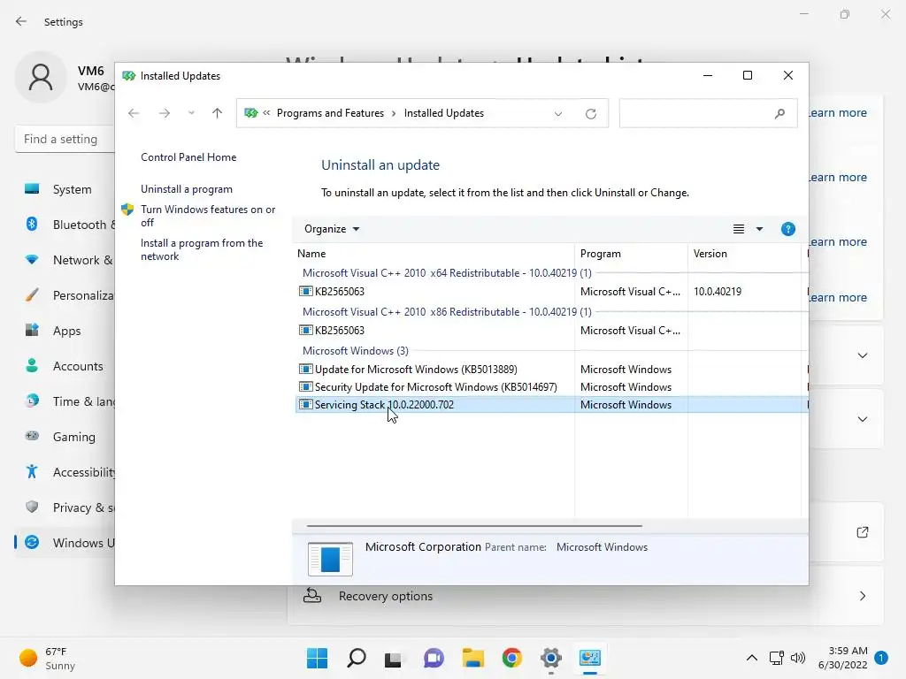Viewport: 906px width, 679px height.
Task: Expand the address bar history dropdown
Action: (x=558, y=114)
